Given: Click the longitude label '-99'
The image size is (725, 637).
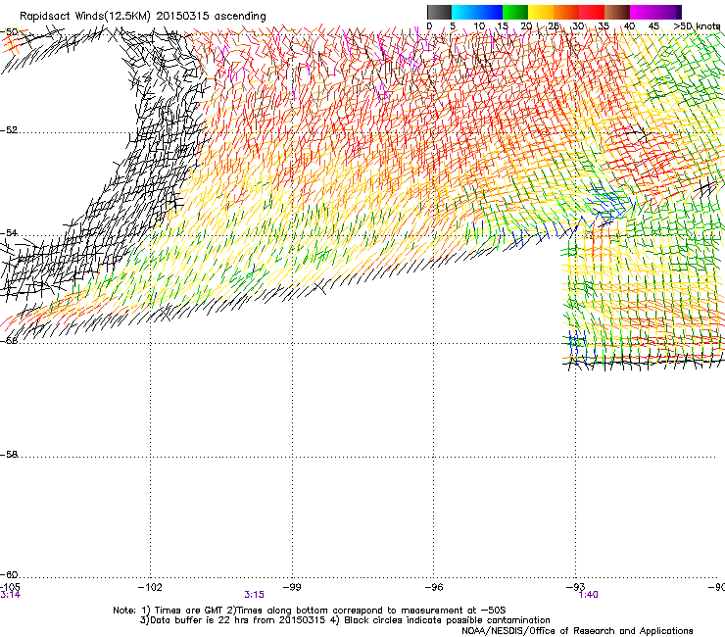Looking at the screenshot, I should 292,587.
